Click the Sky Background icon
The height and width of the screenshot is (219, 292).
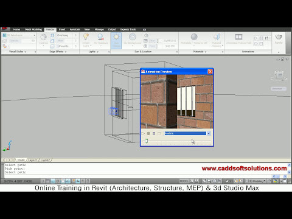click(133, 37)
